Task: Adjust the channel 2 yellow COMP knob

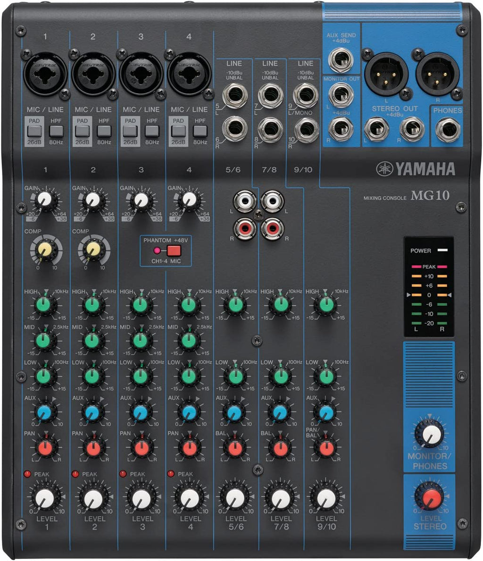Action: 94,250
